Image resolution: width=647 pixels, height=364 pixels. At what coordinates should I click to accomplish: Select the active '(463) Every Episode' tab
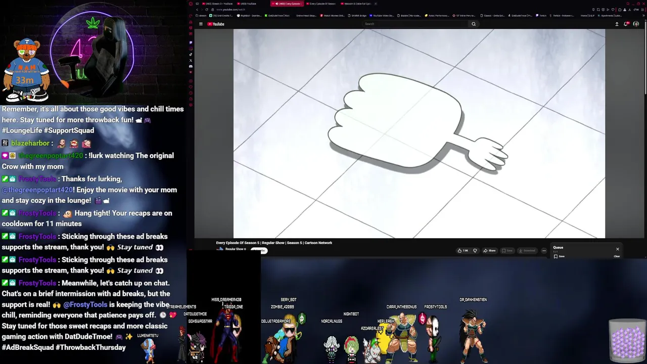[x=287, y=4]
